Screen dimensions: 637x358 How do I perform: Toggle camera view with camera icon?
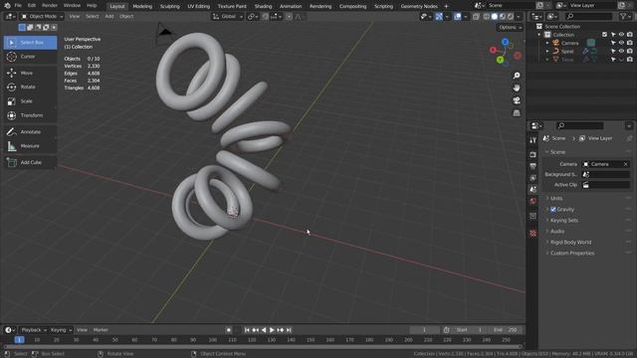pyautogui.click(x=517, y=100)
